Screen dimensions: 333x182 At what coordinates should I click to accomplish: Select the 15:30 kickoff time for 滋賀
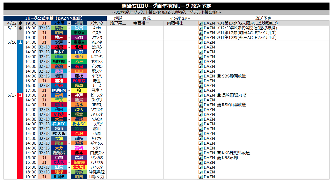point(31,167)
